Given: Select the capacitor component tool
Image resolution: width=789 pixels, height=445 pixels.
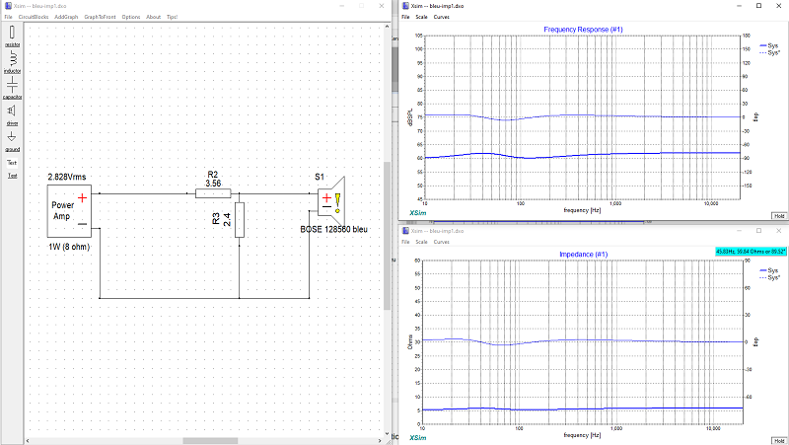Looking at the screenshot, I should (12, 88).
